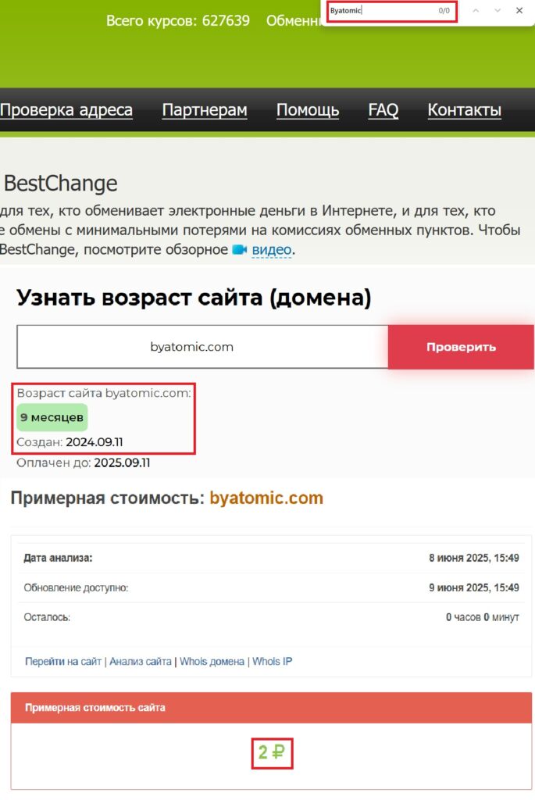The image size is (535, 800).
Task: Open the FAQ menu item
Action: click(x=383, y=110)
